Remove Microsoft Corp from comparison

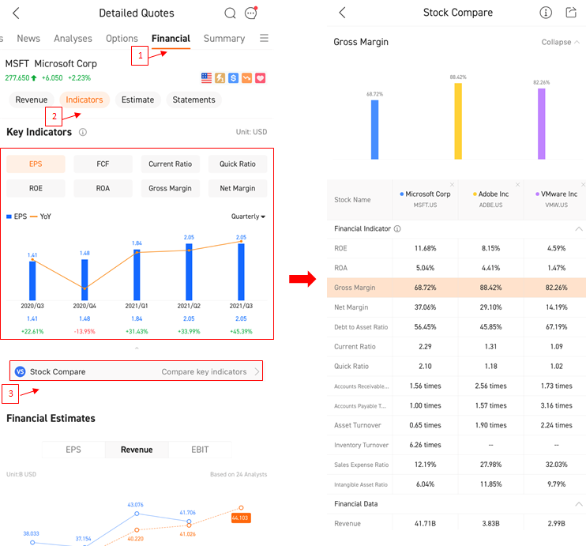(x=453, y=184)
